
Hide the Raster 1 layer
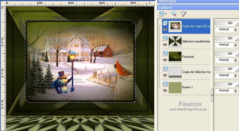[x=165, y=90]
